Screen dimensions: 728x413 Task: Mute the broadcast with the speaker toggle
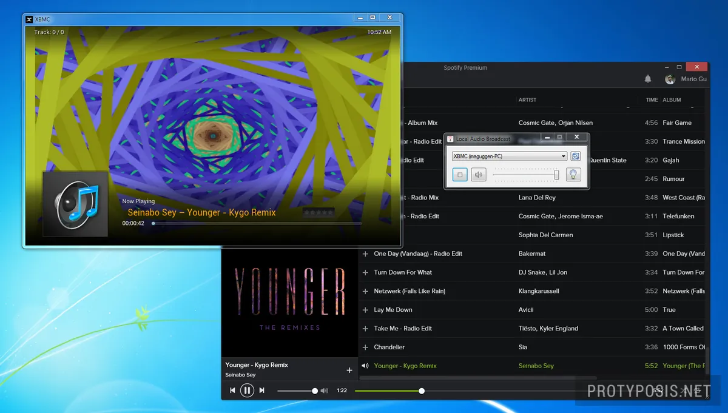click(x=479, y=175)
